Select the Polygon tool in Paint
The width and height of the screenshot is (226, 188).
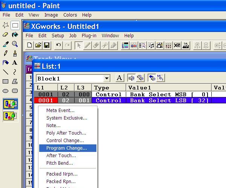tap(15, 82)
